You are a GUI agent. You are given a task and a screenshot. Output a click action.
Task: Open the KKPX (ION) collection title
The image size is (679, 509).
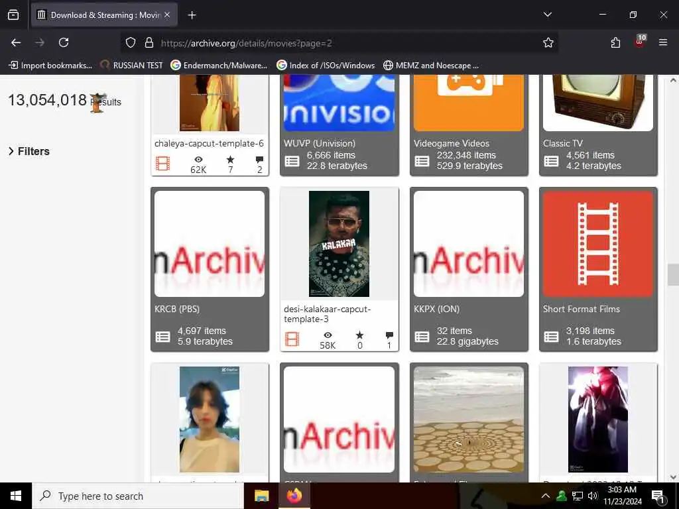tap(436, 309)
